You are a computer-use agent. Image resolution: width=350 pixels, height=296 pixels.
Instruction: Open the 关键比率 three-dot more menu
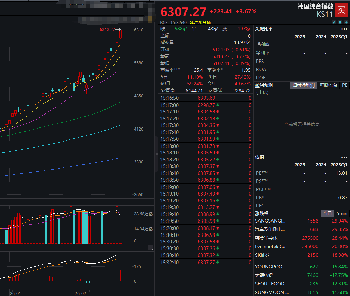click(x=344, y=29)
